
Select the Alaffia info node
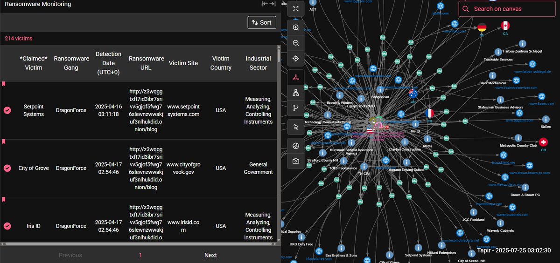point(427,138)
